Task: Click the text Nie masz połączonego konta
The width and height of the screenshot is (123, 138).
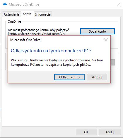Action: (28, 30)
